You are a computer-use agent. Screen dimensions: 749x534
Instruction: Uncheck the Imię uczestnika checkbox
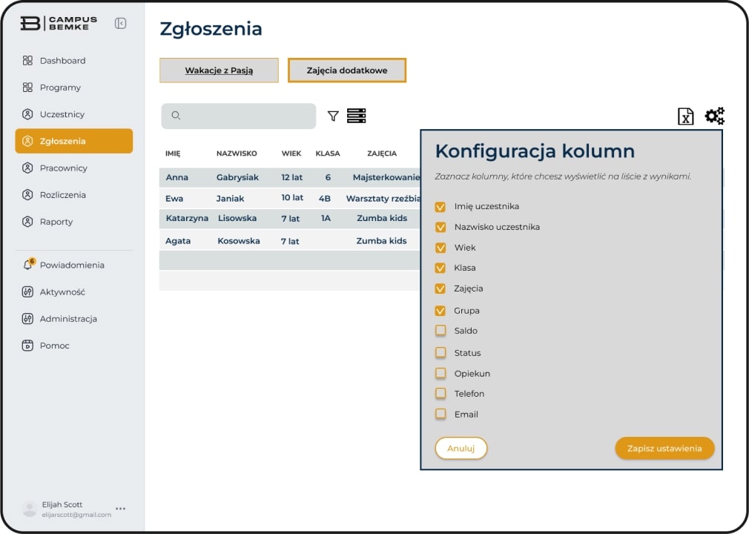point(441,207)
